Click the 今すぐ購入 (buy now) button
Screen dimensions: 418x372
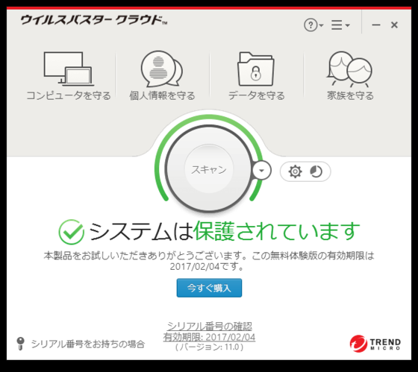tap(209, 288)
